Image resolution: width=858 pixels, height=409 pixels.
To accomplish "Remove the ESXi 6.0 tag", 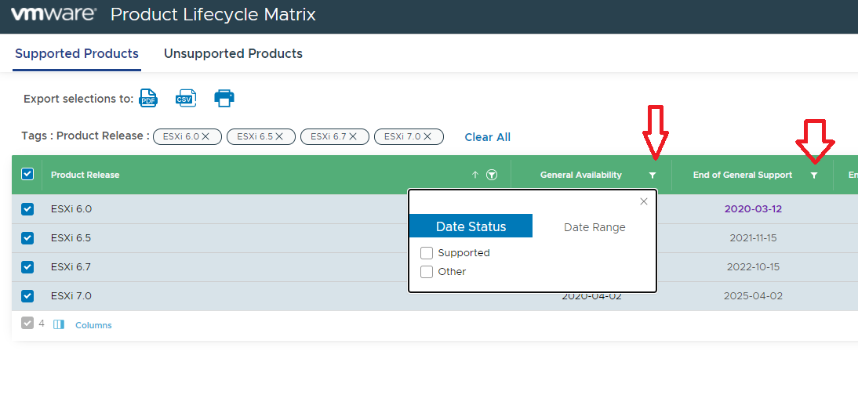I will coord(205,136).
